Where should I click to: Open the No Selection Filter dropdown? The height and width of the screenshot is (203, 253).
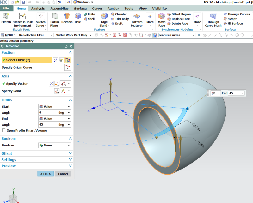pos(36,35)
